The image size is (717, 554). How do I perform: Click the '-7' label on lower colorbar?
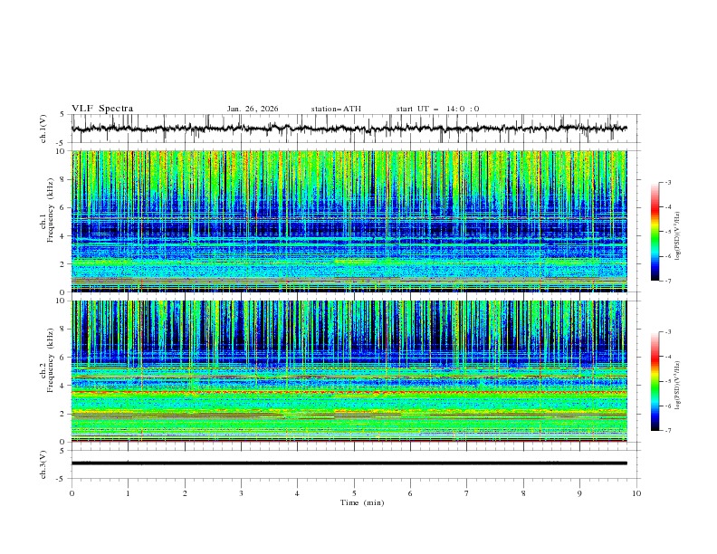click(x=667, y=431)
